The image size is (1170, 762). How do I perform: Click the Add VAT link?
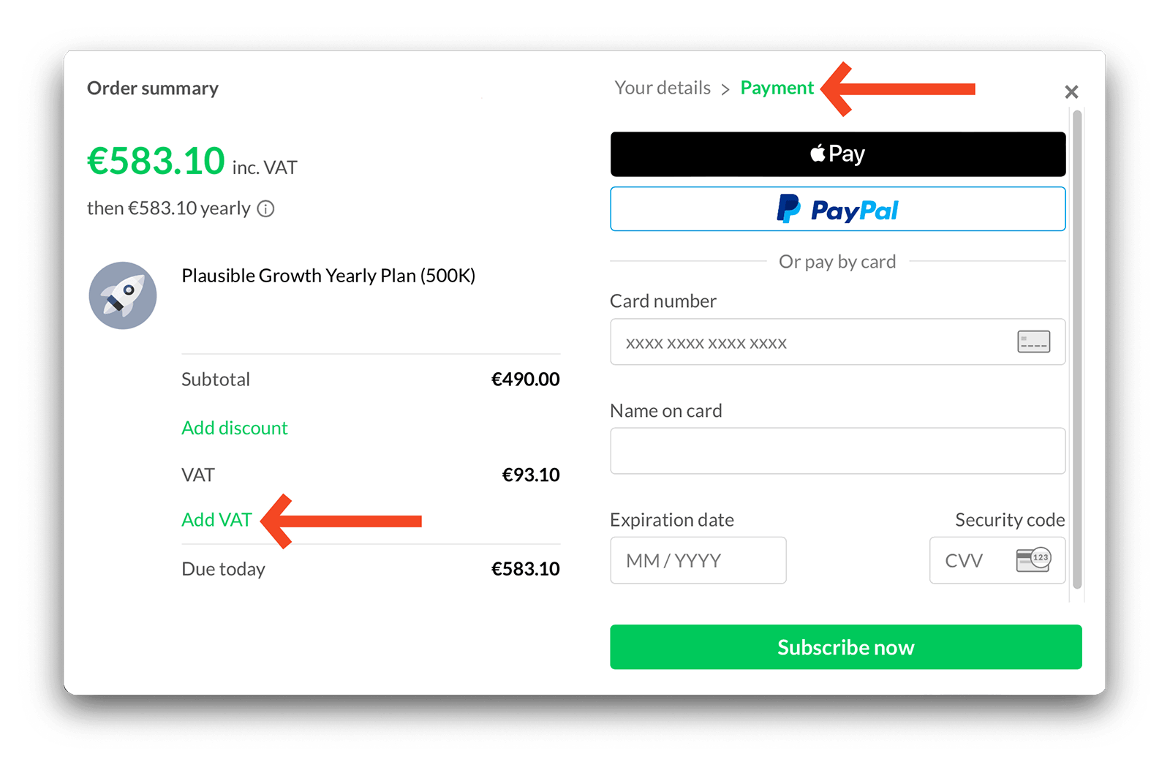[216, 519]
